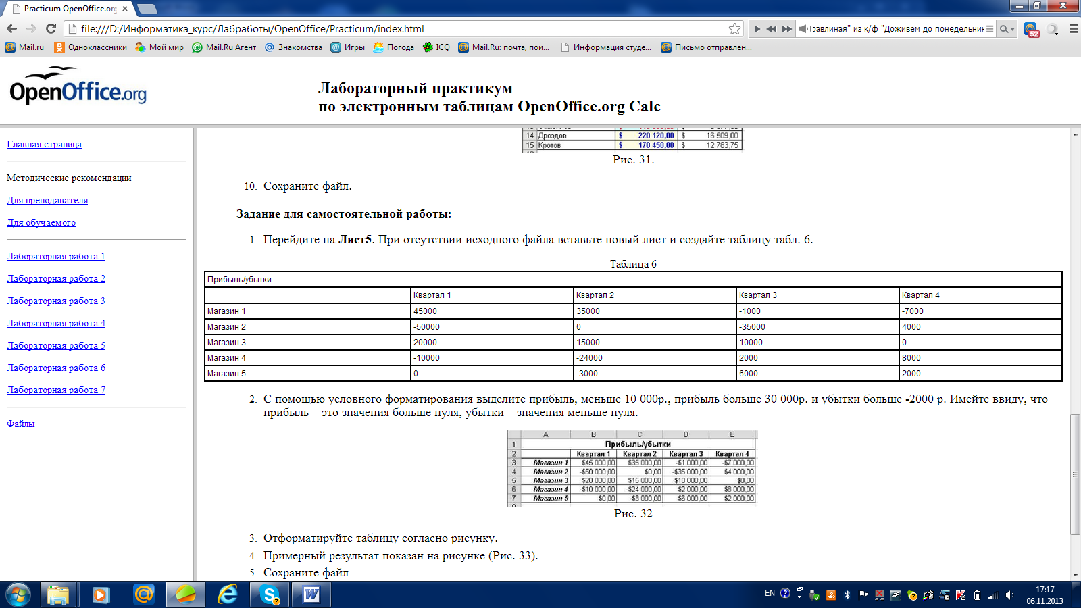The image size is (1081, 608).
Task: Open Погода bookmark
Action: (x=393, y=47)
